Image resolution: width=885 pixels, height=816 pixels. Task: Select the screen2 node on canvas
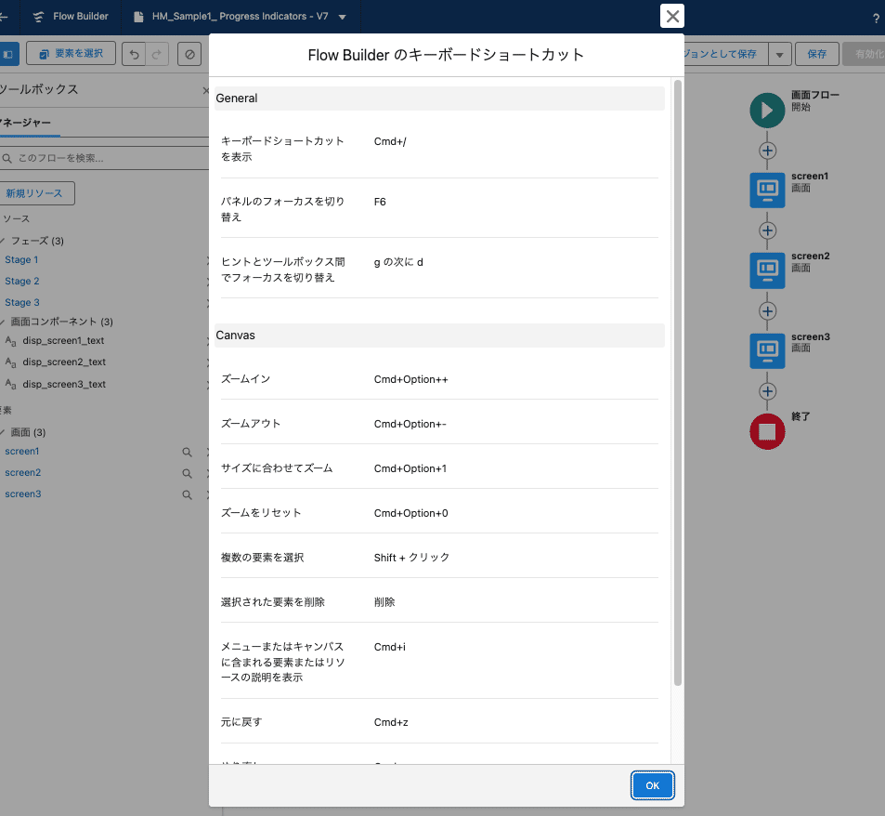point(767,270)
